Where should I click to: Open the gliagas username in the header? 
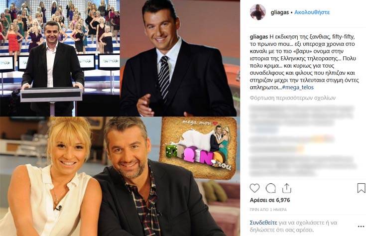[280, 12]
